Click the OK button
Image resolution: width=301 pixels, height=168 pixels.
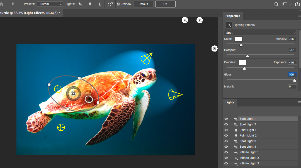coord(165,4)
